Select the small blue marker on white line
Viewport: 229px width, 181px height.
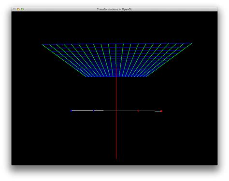[93, 111]
